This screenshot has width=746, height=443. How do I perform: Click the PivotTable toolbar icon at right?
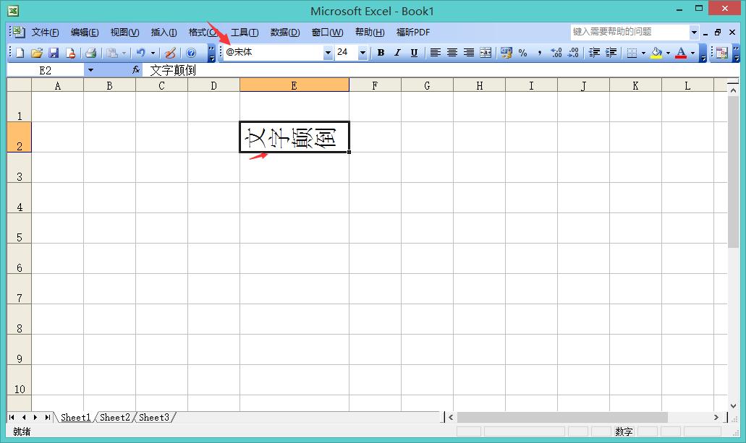coord(721,53)
